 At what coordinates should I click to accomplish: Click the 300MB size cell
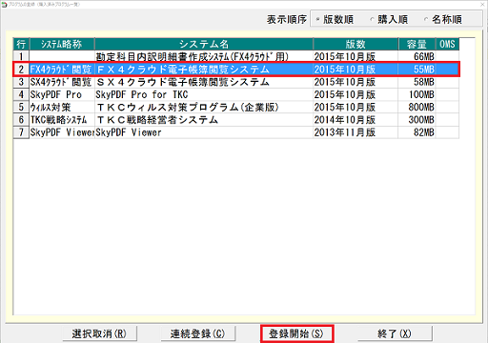point(417,120)
